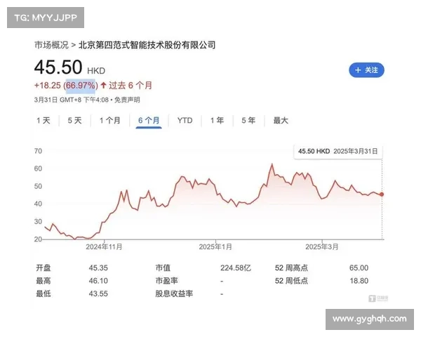Click the large 45.50 price figure
This screenshot has width=421, height=337.
coord(58,67)
